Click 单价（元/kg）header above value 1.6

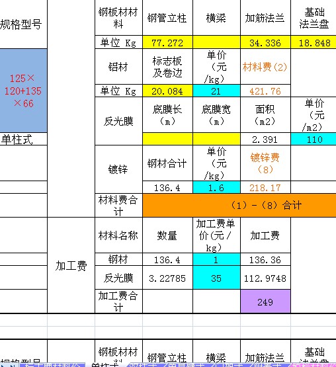(216, 163)
